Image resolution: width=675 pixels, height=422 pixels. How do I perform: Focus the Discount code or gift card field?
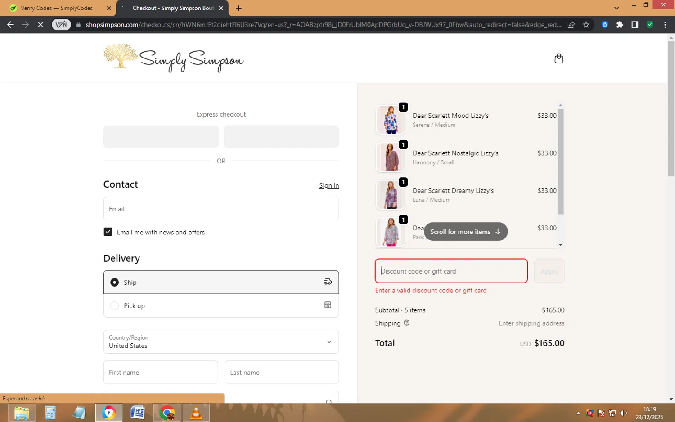point(451,271)
